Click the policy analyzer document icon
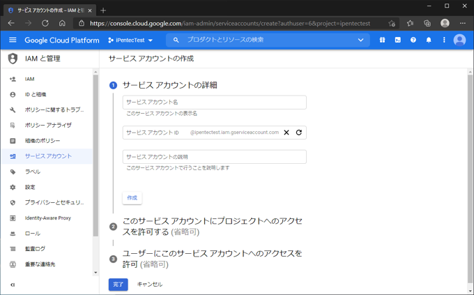 click(x=13, y=126)
